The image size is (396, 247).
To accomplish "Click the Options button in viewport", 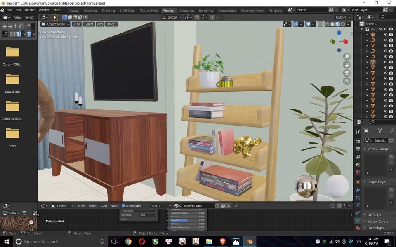I will click(342, 17).
